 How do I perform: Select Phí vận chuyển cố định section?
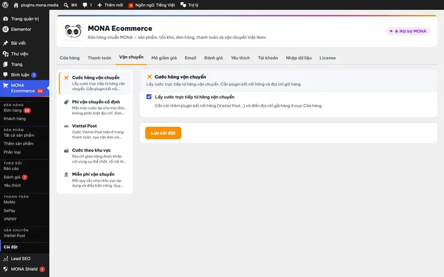[95, 107]
